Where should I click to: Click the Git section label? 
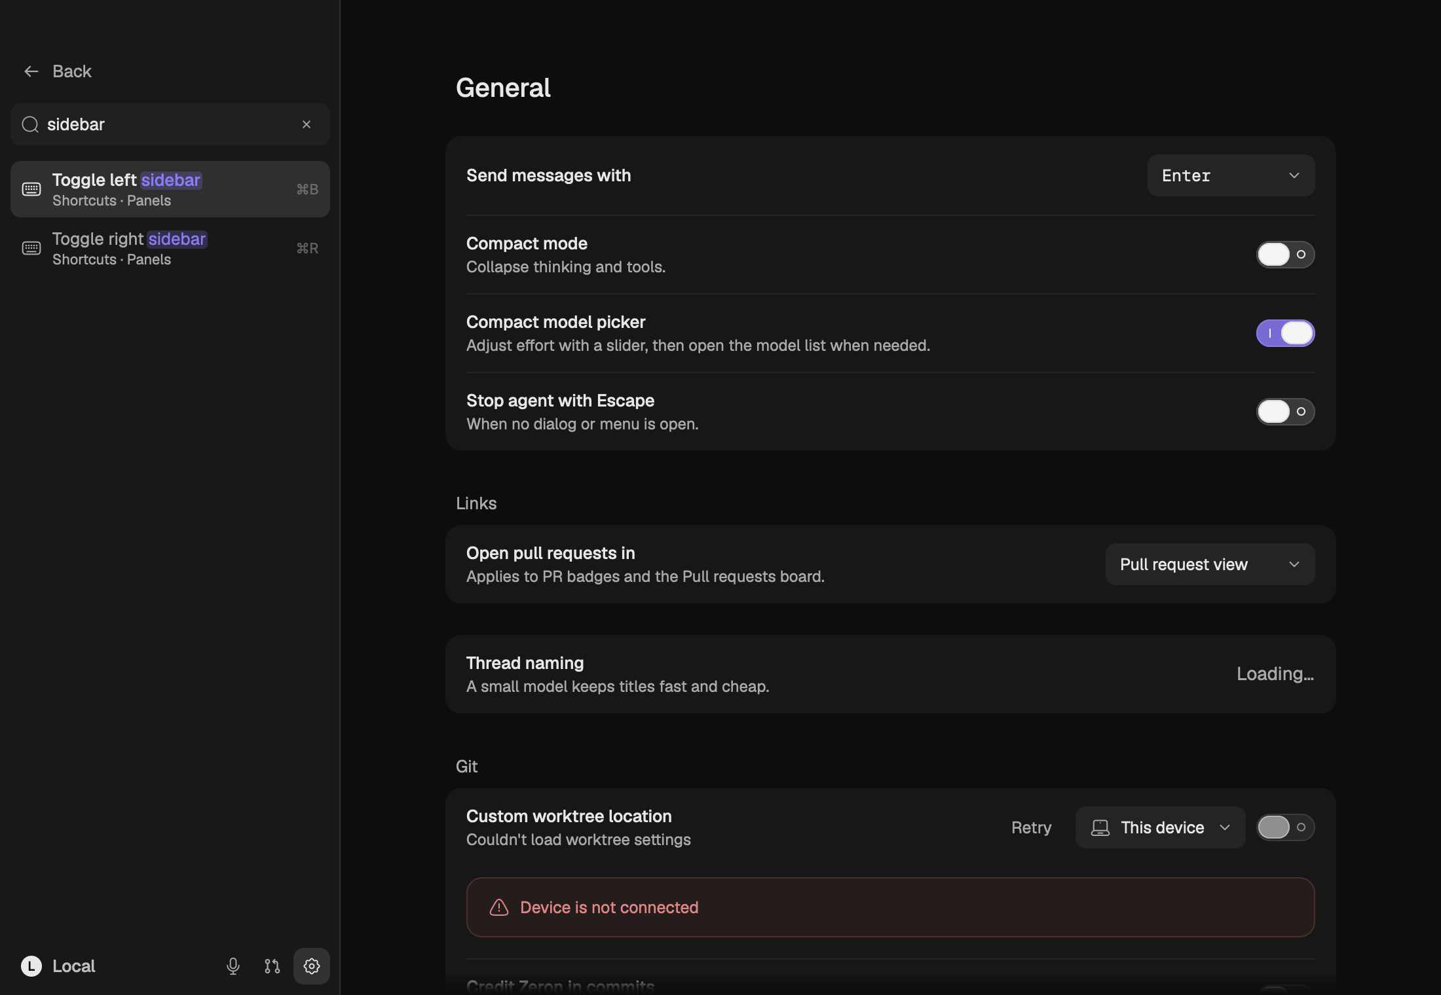466,767
